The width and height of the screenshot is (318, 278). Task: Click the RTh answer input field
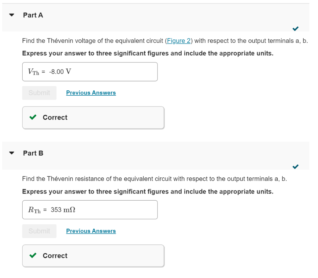tap(90, 210)
